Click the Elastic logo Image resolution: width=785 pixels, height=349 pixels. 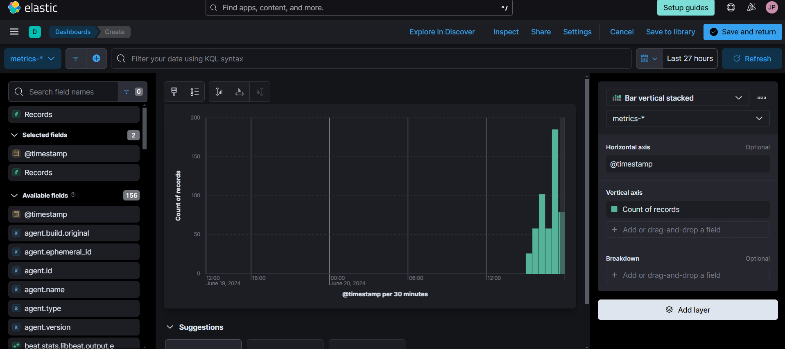[33, 7]
